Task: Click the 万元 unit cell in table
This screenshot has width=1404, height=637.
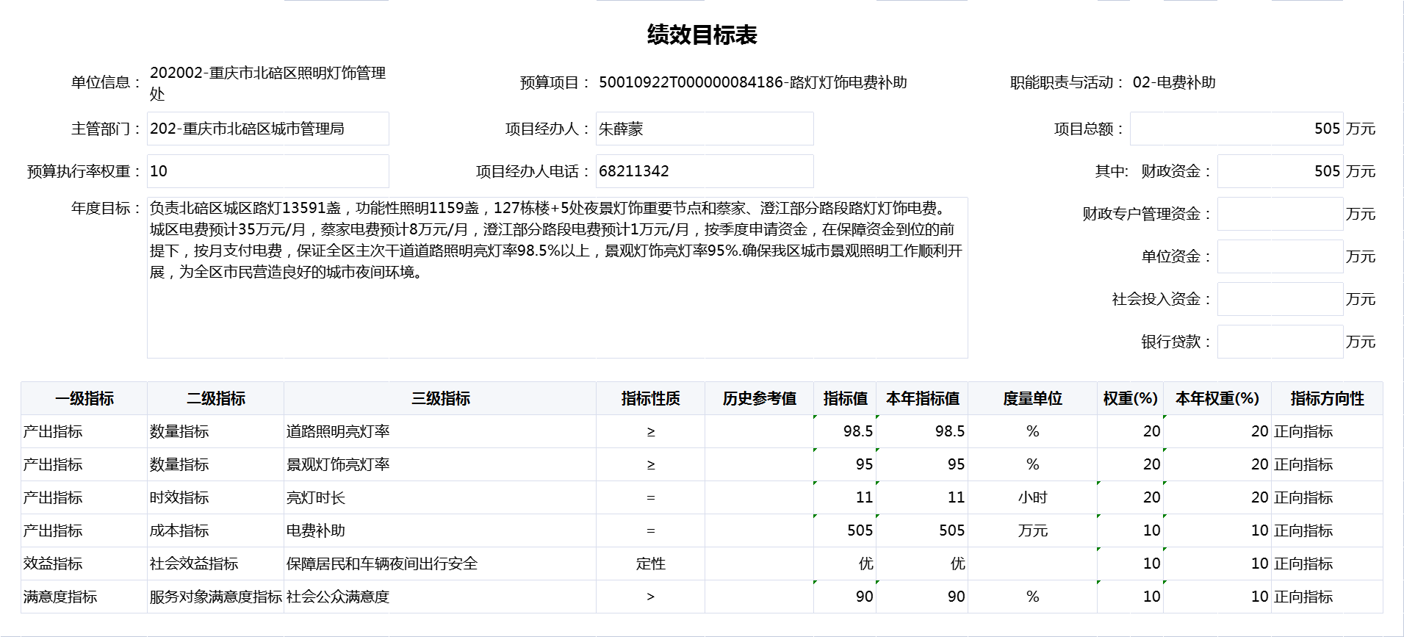Action: click(x=1032, y=530)
